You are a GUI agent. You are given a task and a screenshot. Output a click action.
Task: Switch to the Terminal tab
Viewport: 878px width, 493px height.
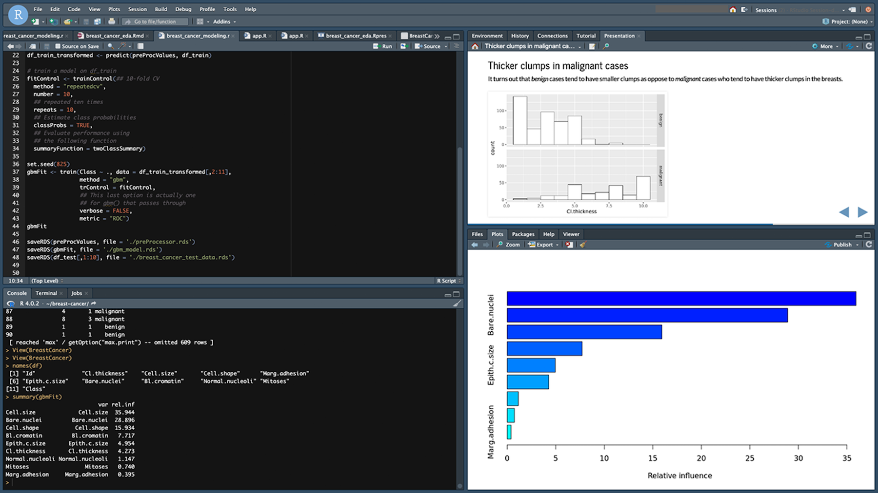pos(46,293)
